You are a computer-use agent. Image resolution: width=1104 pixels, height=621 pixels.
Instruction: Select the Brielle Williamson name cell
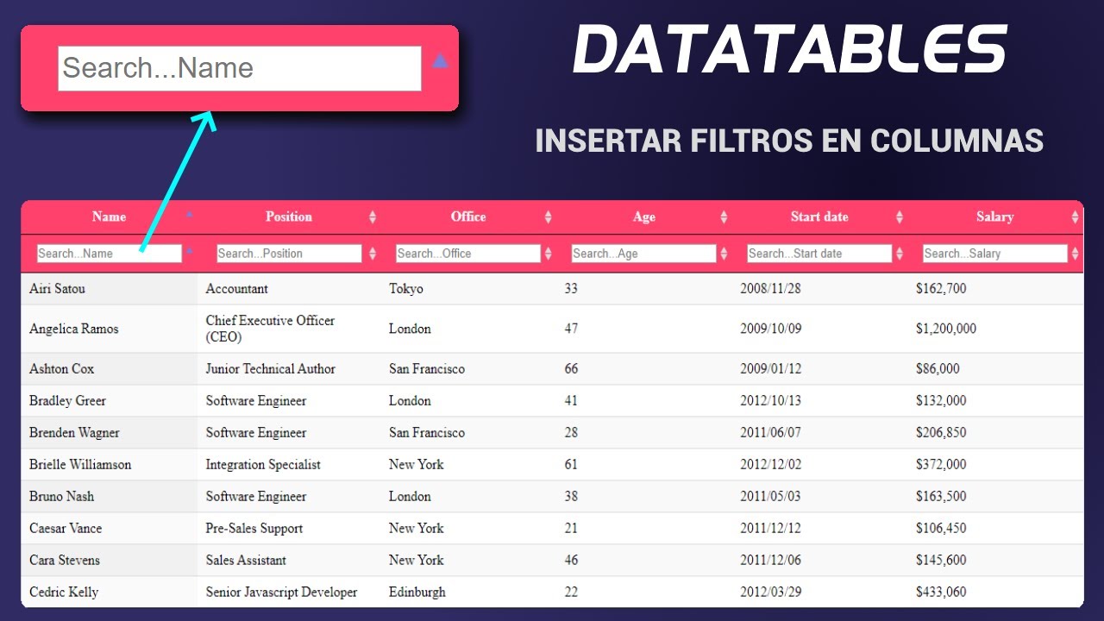(110, 465)
